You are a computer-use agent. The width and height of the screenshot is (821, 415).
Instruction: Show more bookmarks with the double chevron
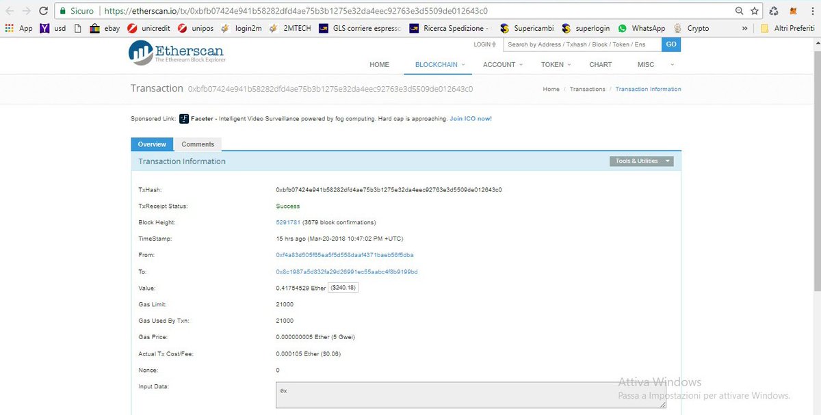coord(744,28)
